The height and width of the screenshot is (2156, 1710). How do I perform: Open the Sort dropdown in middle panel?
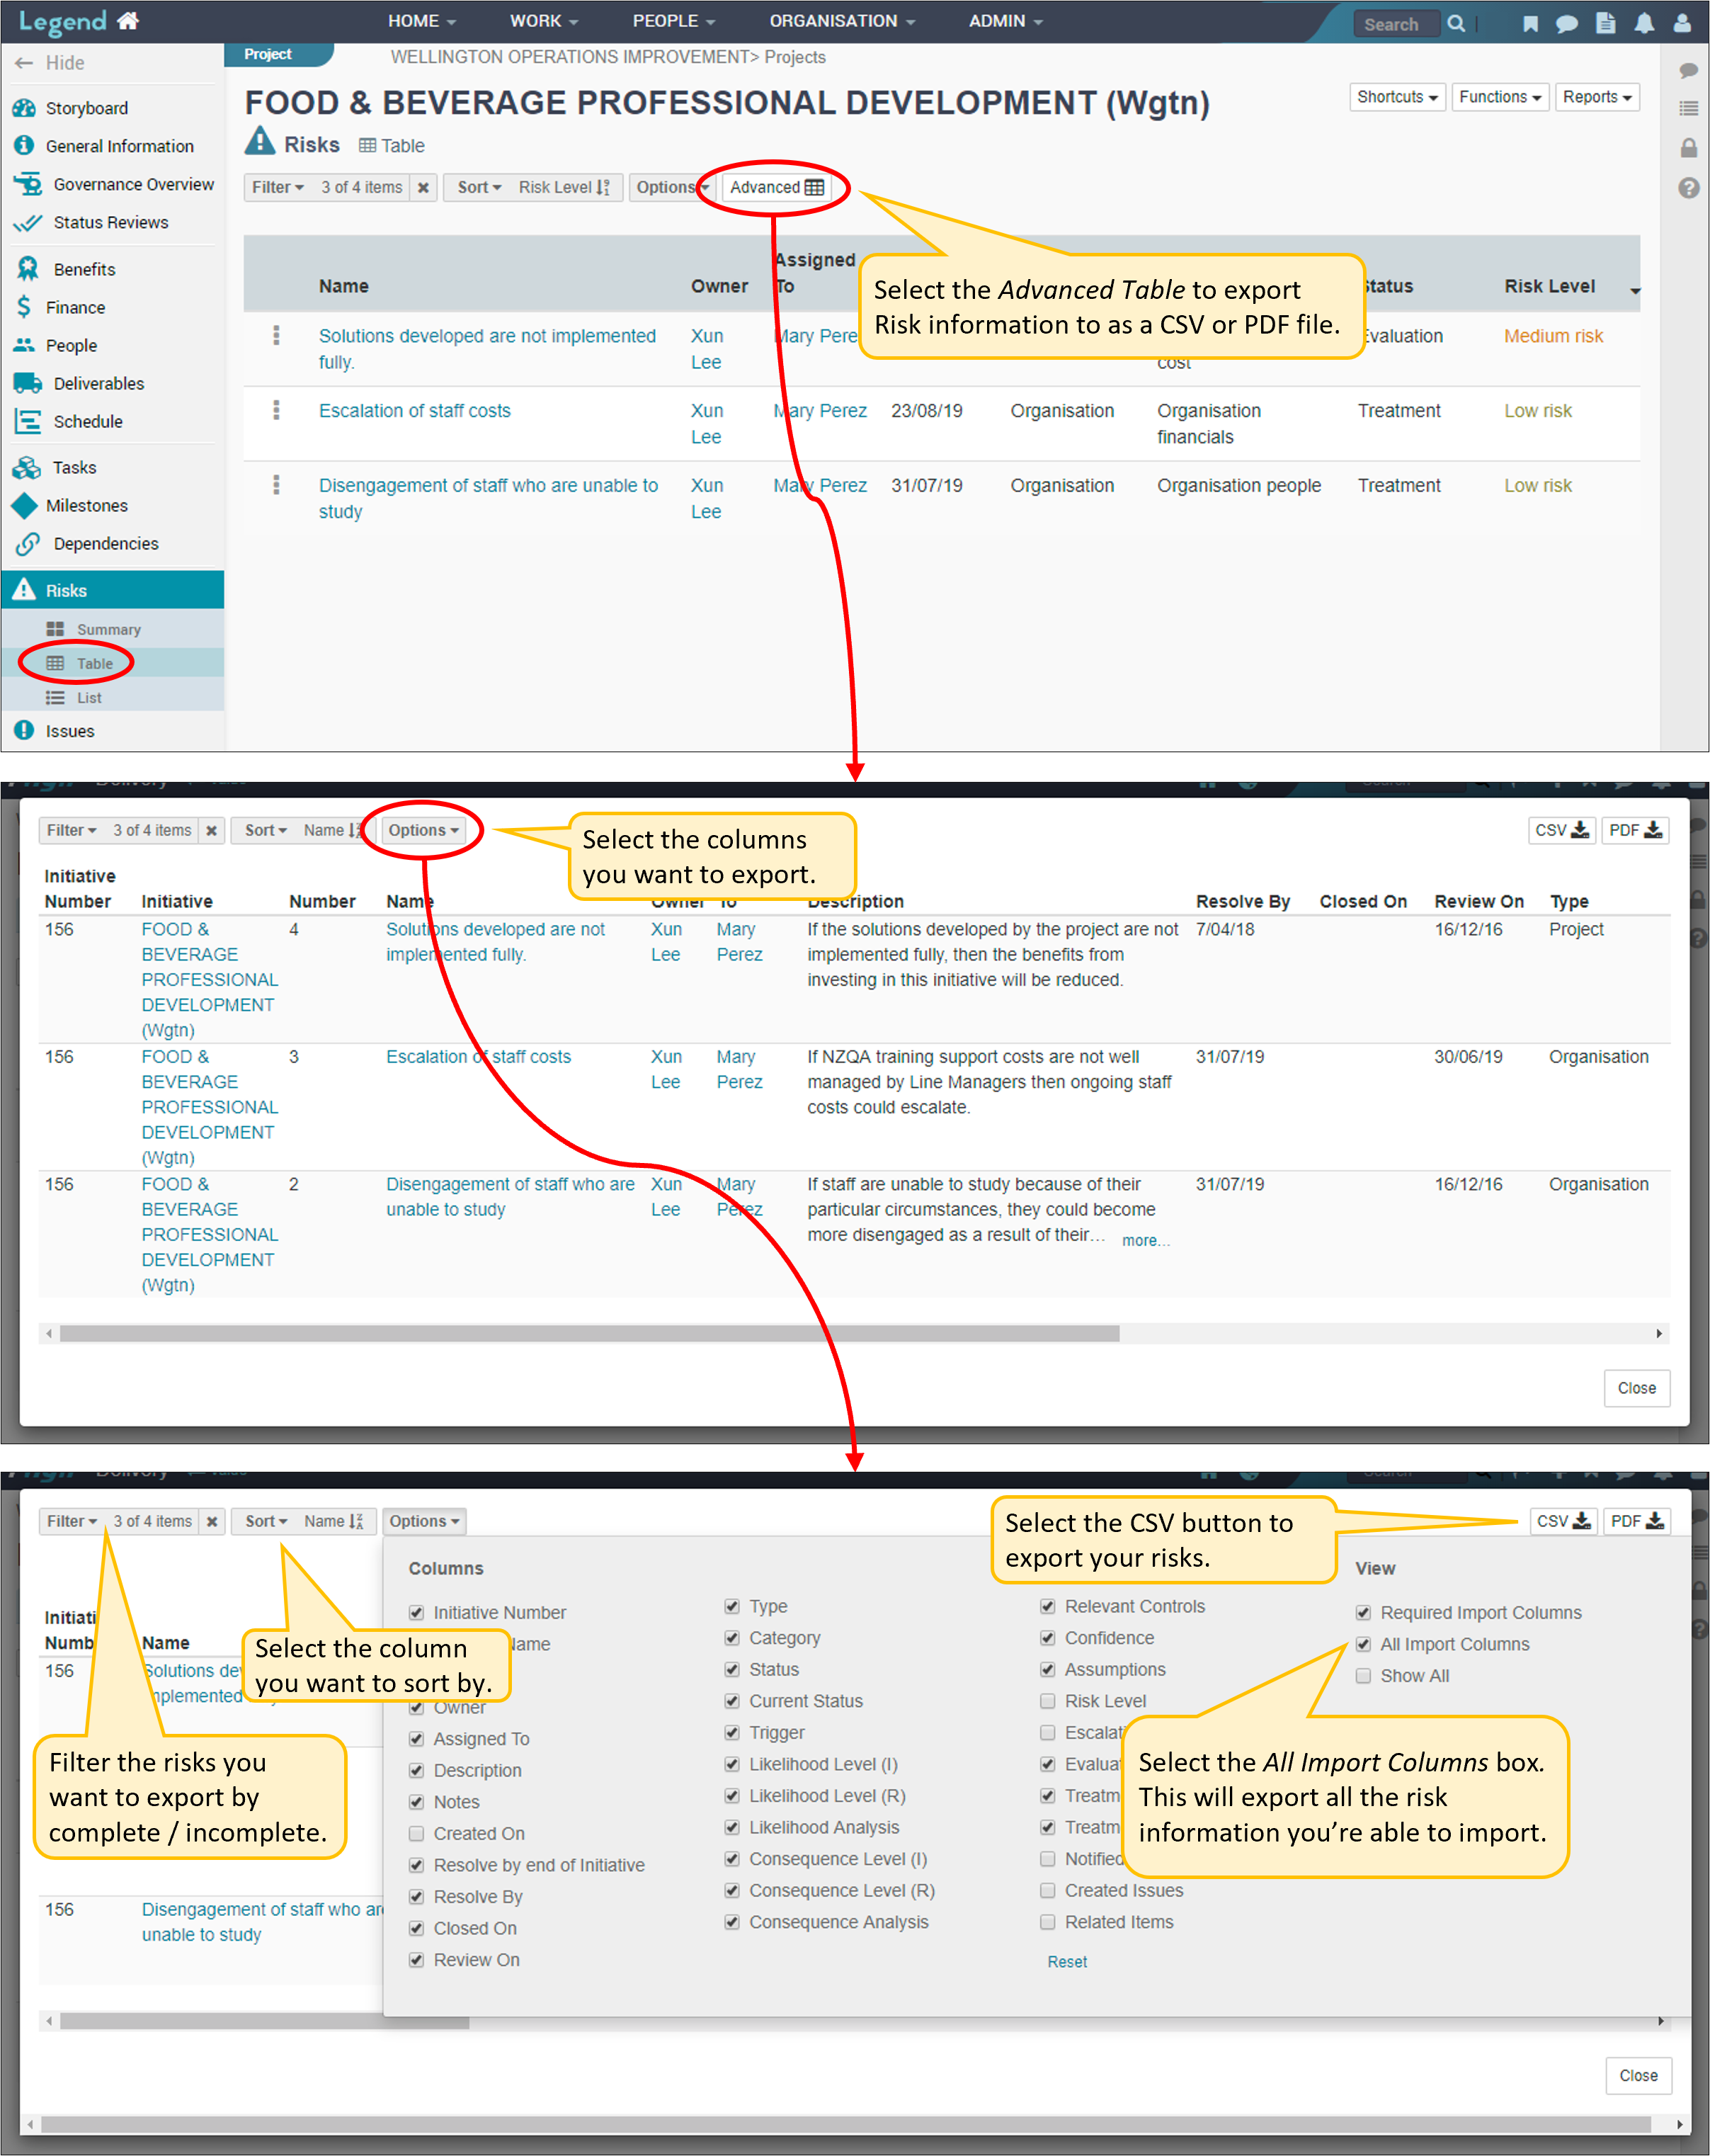click(265, 830)
